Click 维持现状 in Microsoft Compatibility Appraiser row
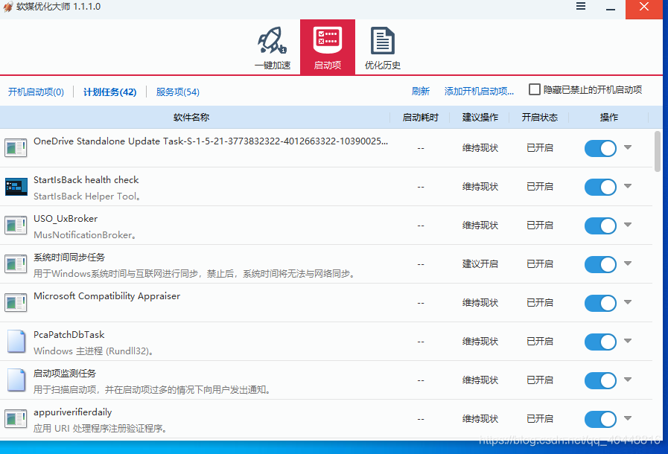The image size is (668, 454). coord(480,303)
